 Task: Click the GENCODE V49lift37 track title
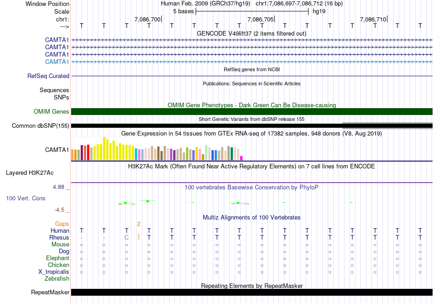[x=252, y=33]
